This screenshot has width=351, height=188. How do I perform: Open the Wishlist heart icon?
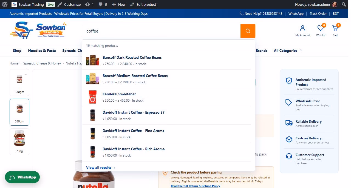(x=321, y=31)
